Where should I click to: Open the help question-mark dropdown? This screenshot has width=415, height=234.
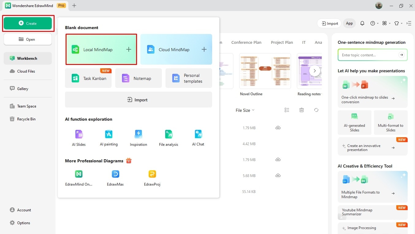click(374, 23)
